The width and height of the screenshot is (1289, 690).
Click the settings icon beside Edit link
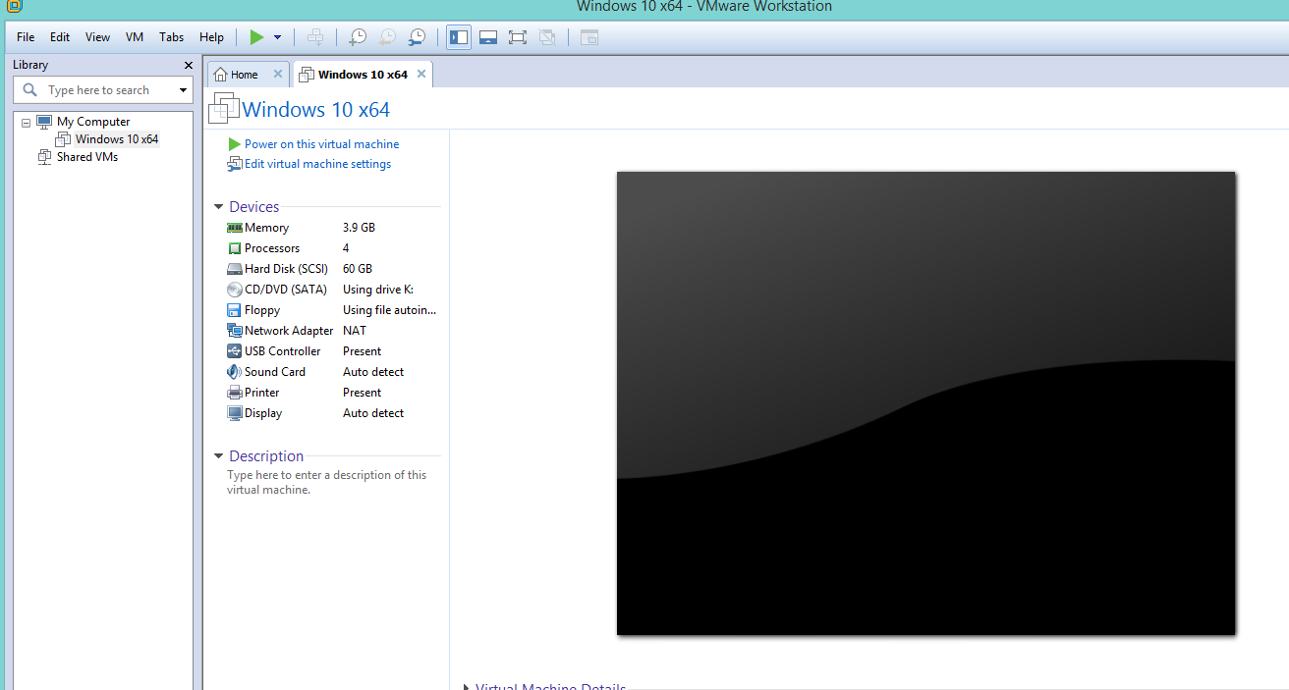pos(234,164)
